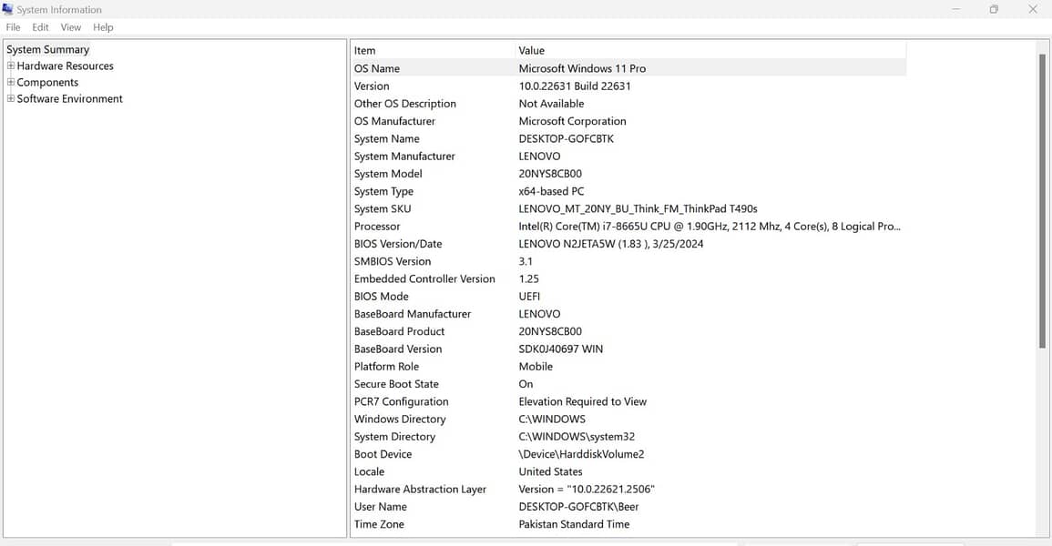Open the View menu
1052x546 pixels.
[x=71, y=27]
